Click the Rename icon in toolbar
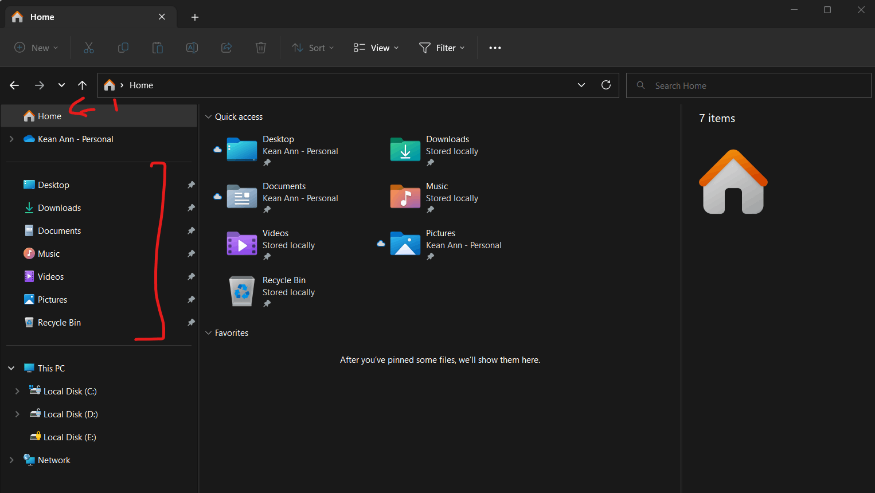The width and height of the screenshot is (875, 493). tap(192, 48)
